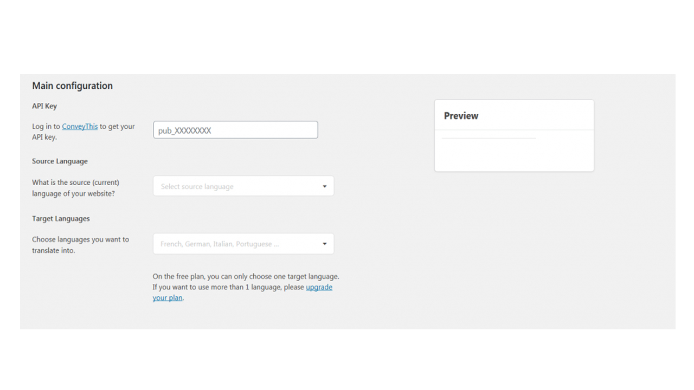The image size is (694, 390).
Task: Click the target languages dropdown arrow
Action: (x=325, y=244)
